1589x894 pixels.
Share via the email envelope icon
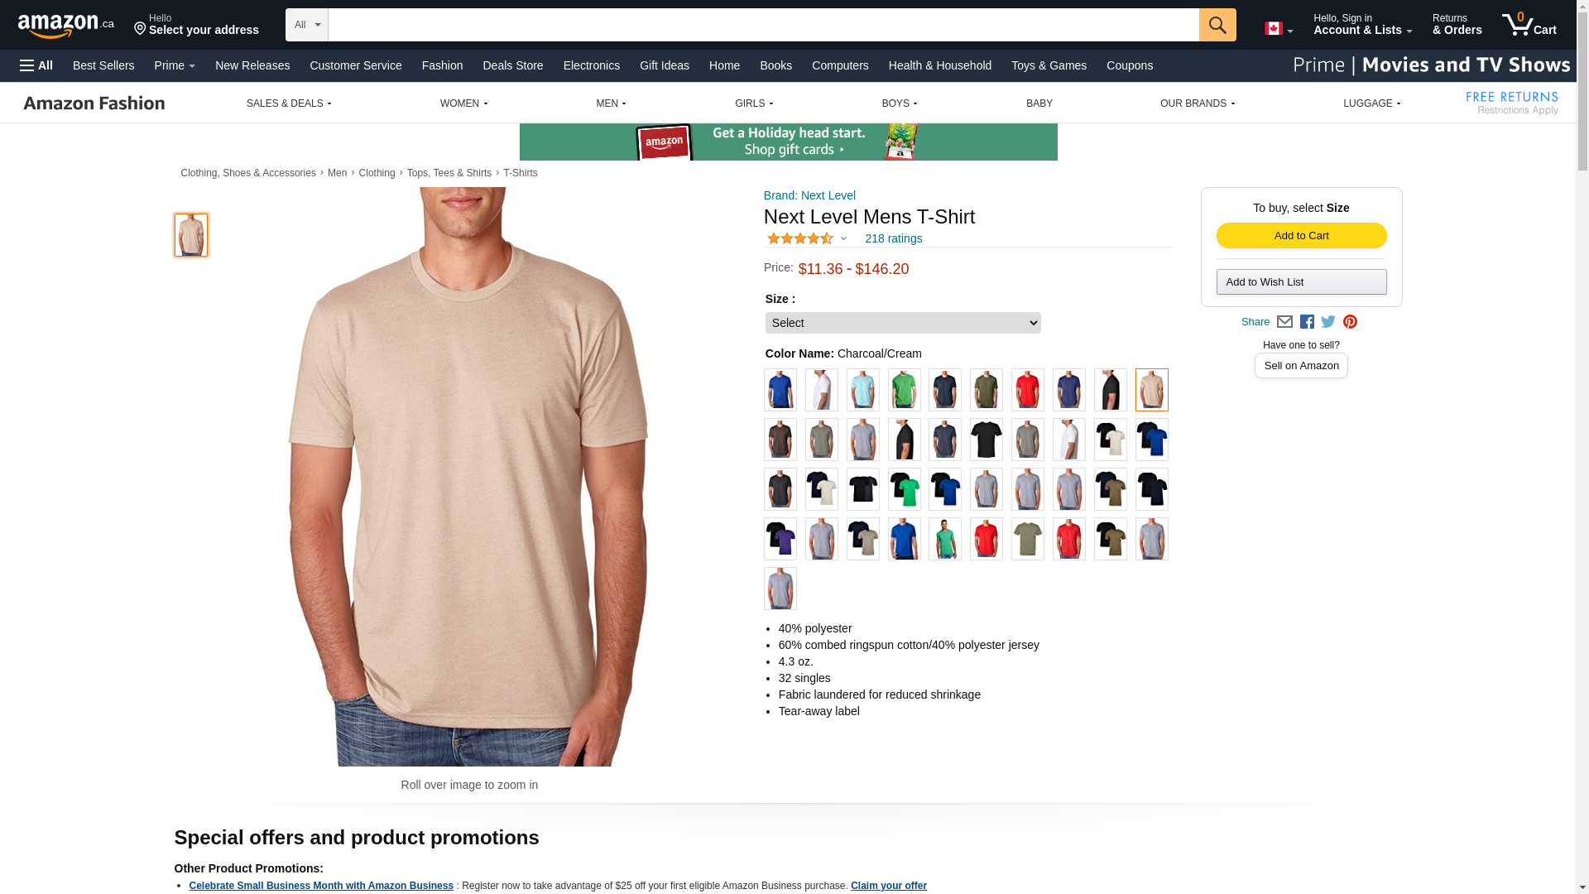click(x=1284, y=322)
